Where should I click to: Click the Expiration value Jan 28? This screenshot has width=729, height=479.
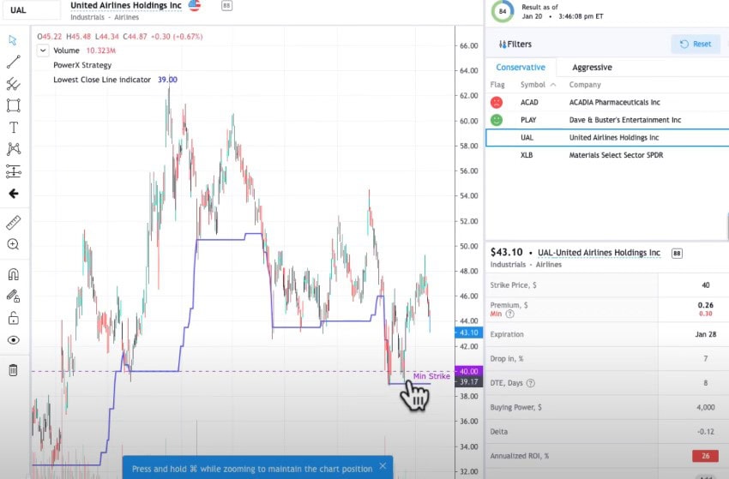click(x=705, y=334)
